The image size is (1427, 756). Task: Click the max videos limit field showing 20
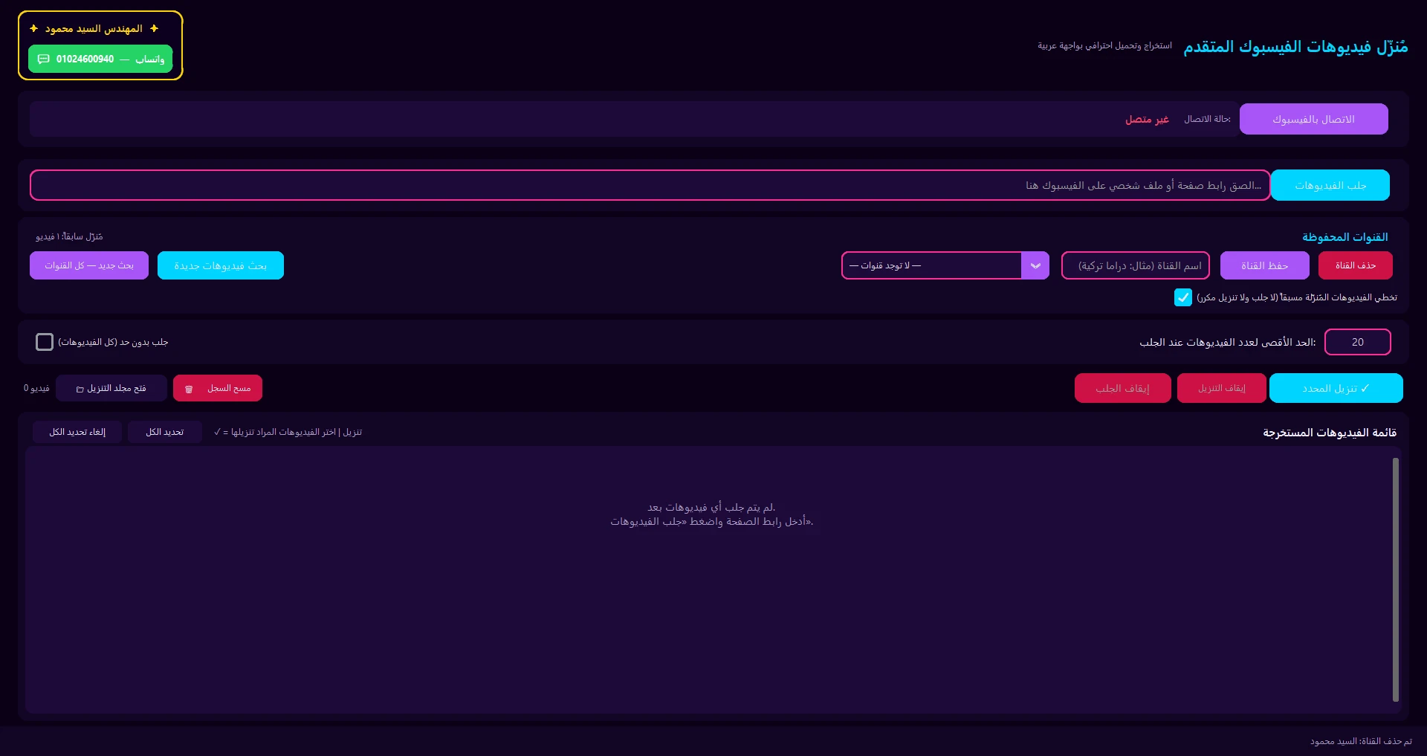[1357, 342]
